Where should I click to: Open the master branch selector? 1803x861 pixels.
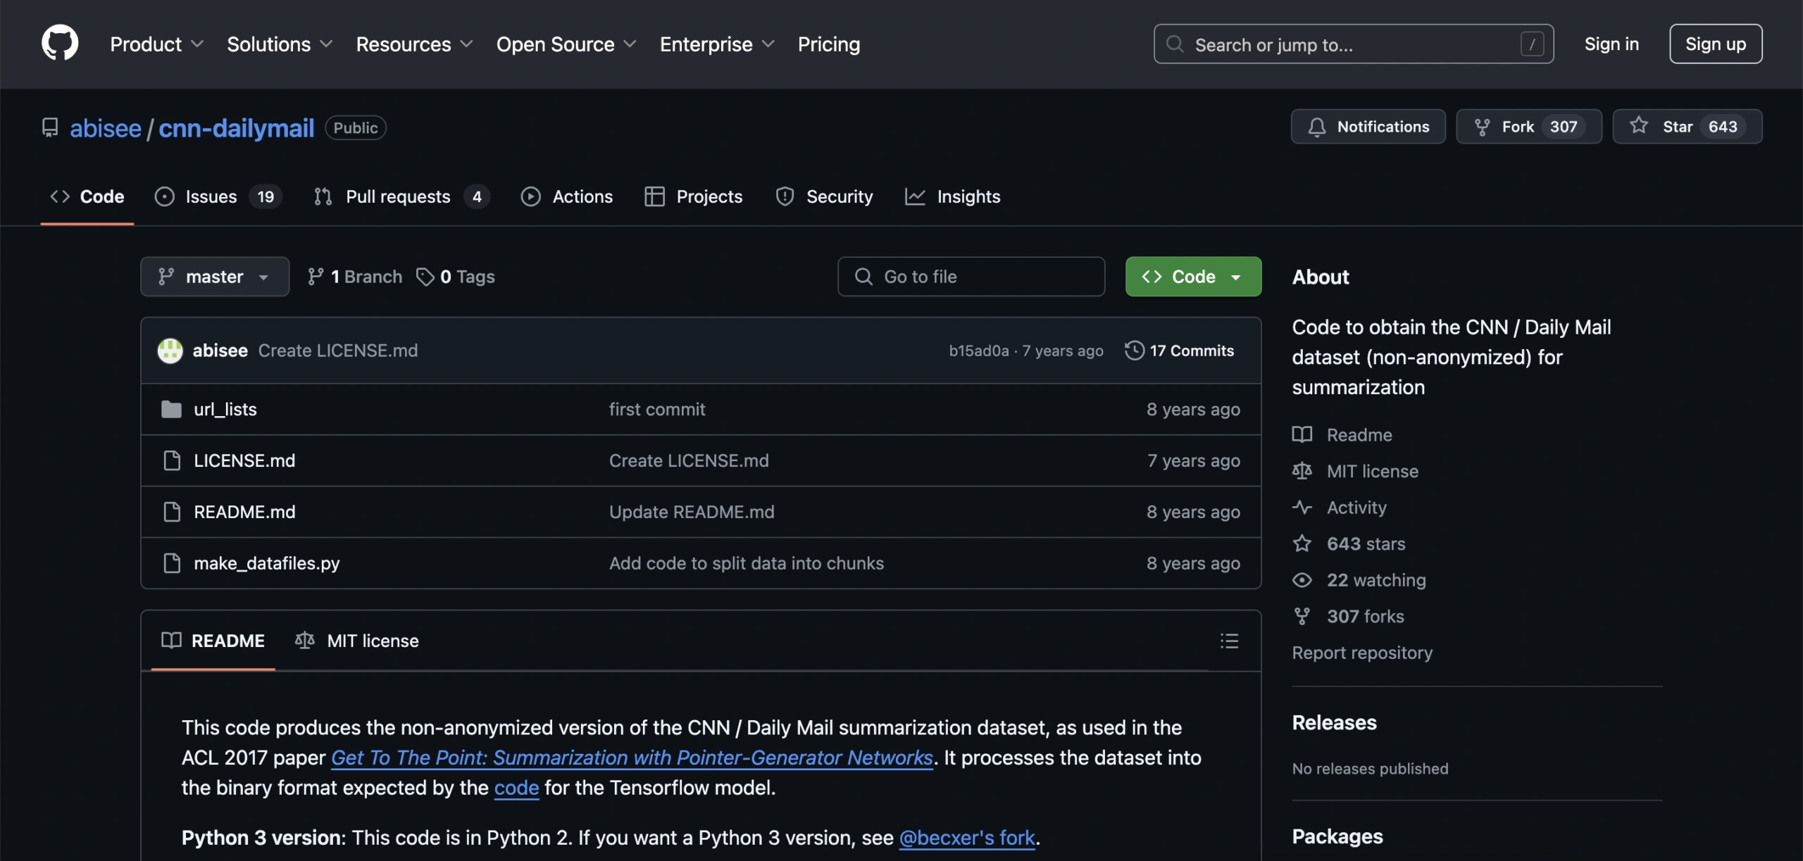215,277
